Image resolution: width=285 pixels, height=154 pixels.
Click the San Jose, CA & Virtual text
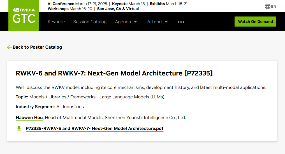118,9
